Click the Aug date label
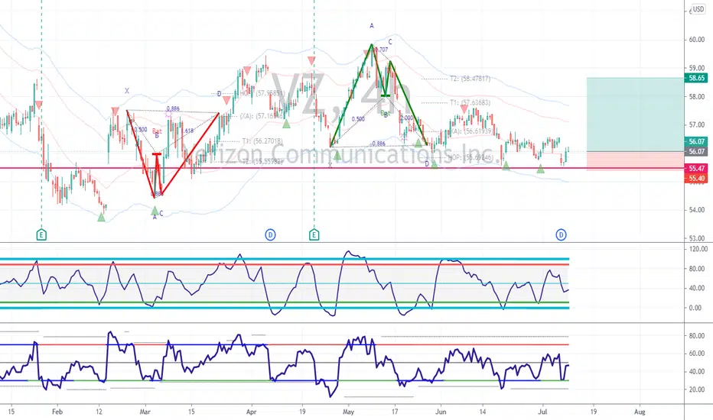Screen dimensions: 713x420 coord(640,412)
